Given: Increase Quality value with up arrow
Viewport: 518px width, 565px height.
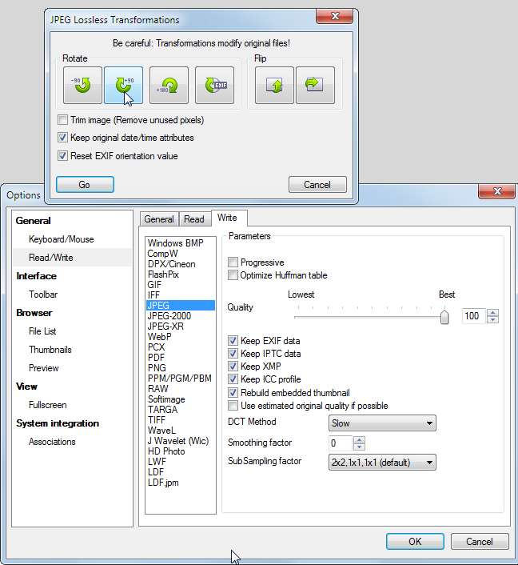Looking at the screenshot, I should coord(492,312).
